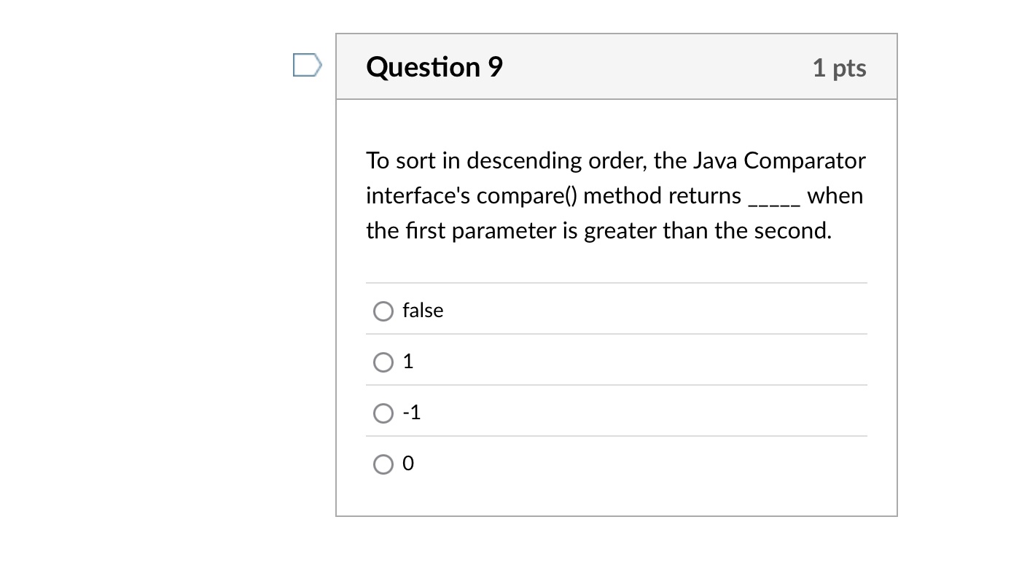Click the question prompt paragraph text

pyautogui.click(x=616, y=195)
